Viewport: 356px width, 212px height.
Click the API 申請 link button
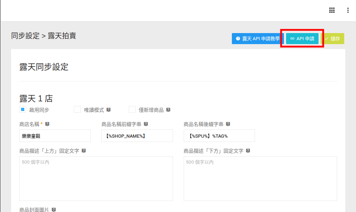[x=302, y=39]
